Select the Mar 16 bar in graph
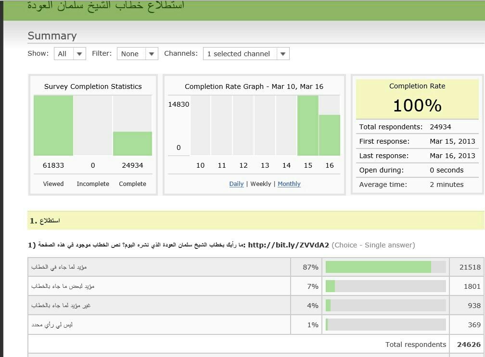 click(x=330, y=135)
